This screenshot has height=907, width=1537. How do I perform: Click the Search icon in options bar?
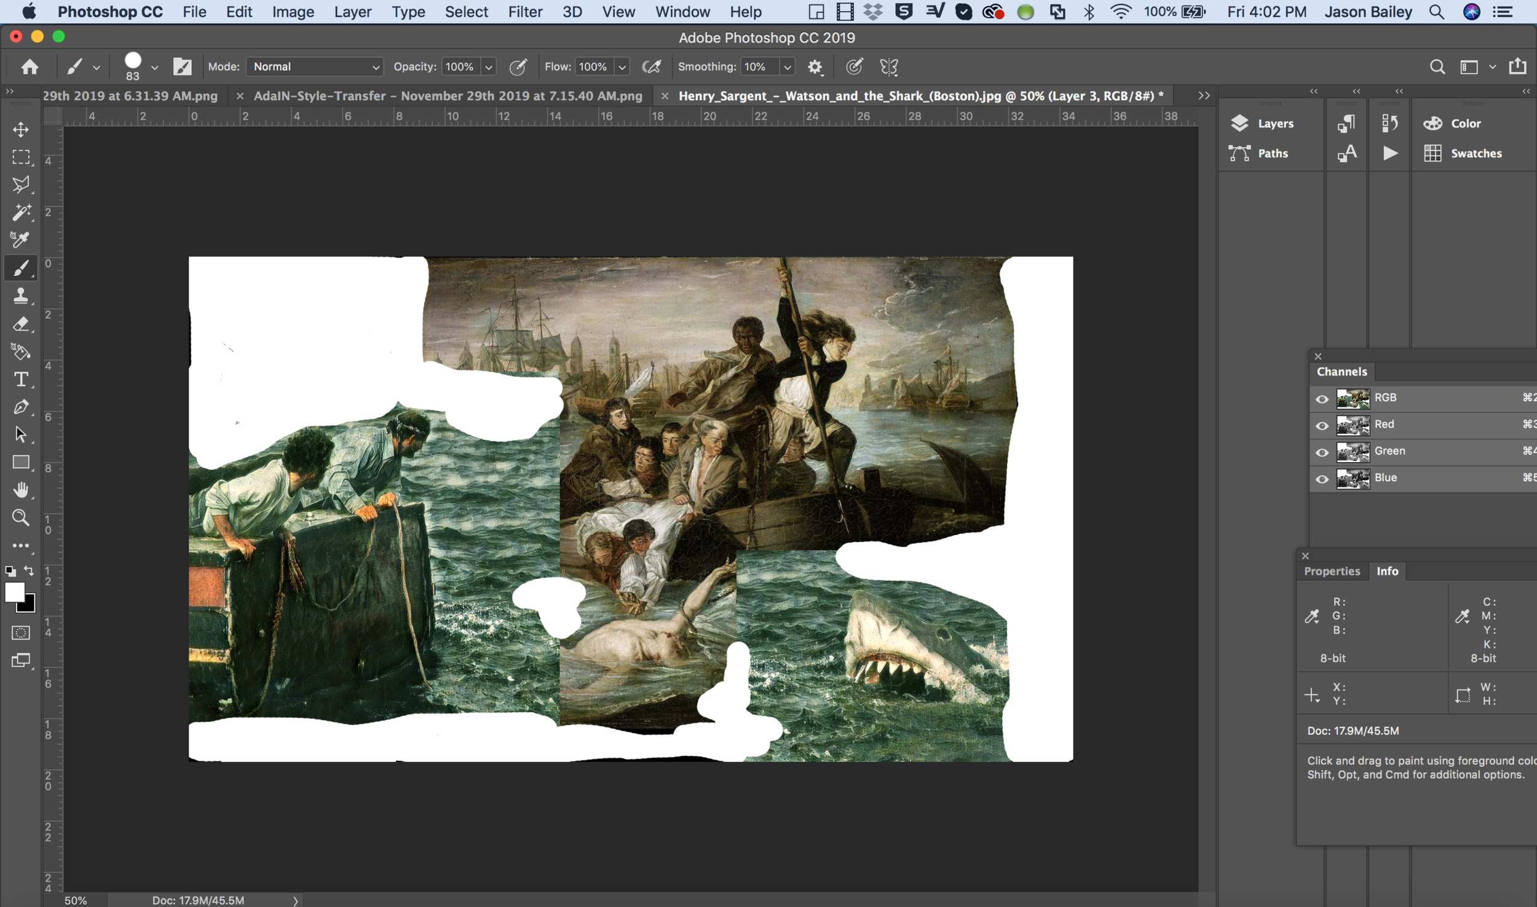(1437, 67)
